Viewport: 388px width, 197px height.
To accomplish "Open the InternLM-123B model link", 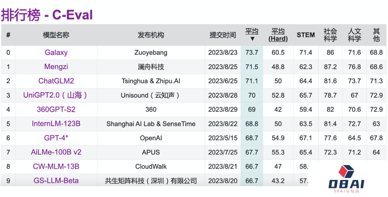I will click(x=56, y=124).
